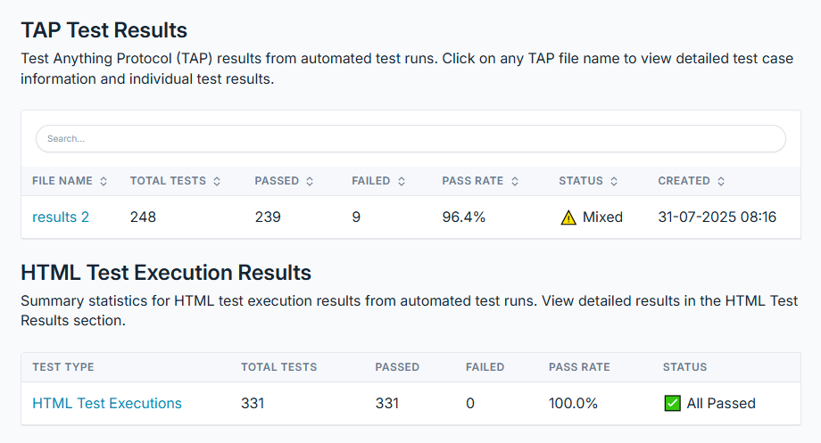Click TOTAL TESTS header in TAP table
821x443 pixels.
pyautogui.click(x=168, y=181)
